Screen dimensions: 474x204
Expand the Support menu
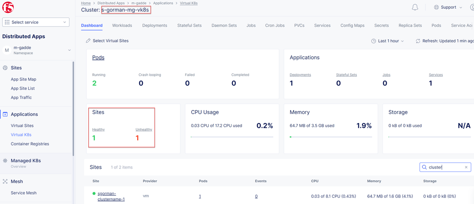coord(448,8)
